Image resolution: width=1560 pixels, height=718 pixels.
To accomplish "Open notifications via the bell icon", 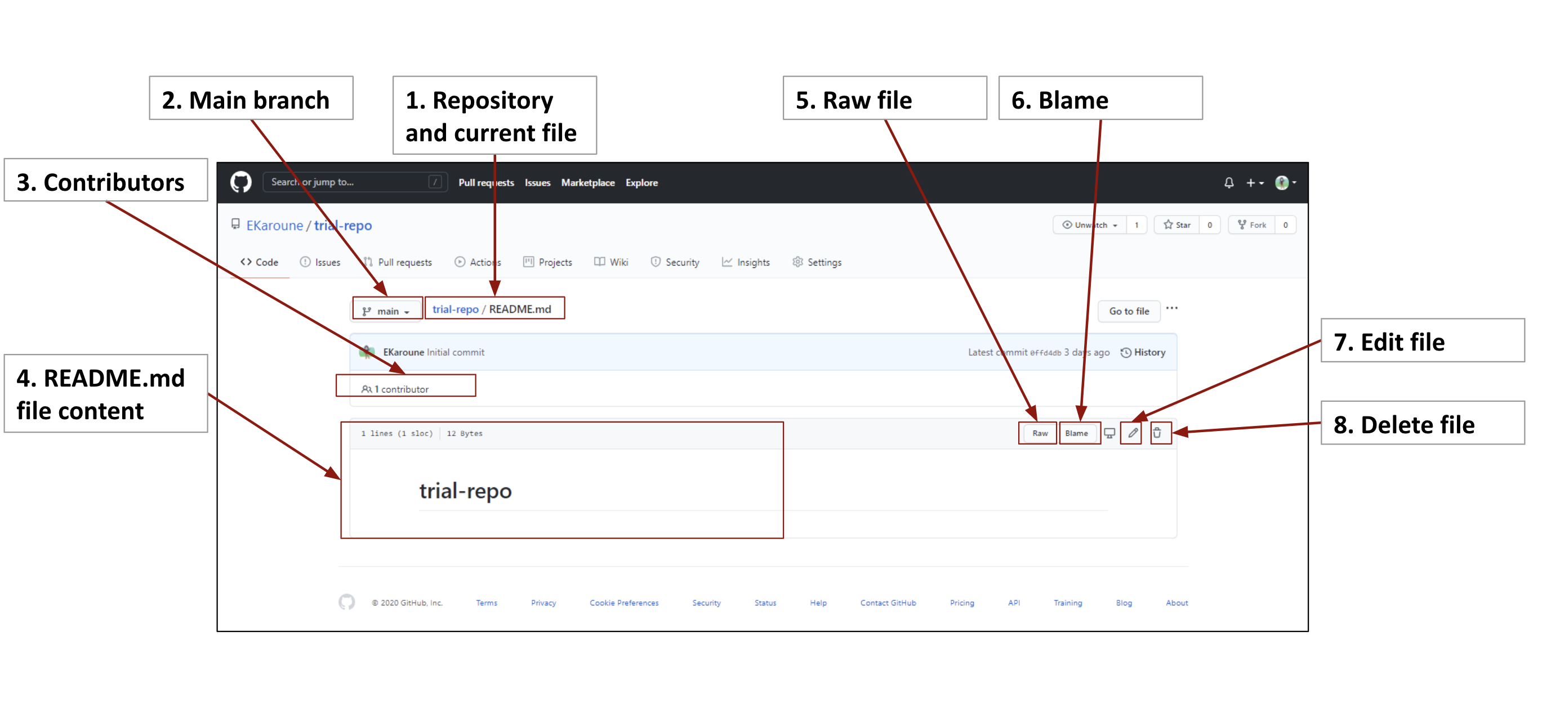I will [x=1229, y=182].
